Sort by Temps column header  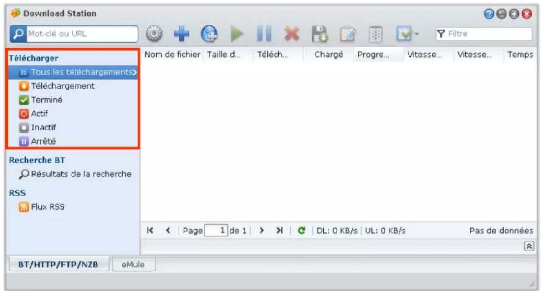point(520,55)
